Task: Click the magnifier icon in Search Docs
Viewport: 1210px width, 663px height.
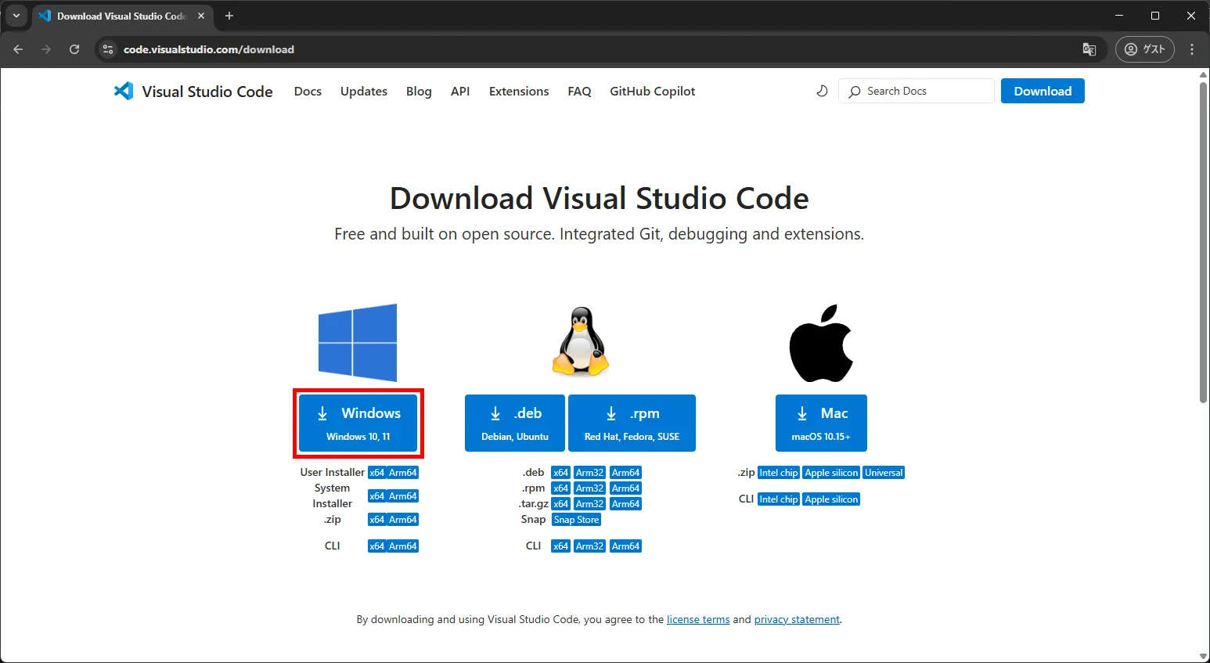Action: click(x=855, y=92)
